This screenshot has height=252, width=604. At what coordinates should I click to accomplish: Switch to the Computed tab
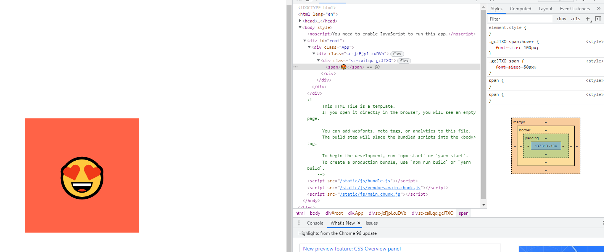coord(520,8)
